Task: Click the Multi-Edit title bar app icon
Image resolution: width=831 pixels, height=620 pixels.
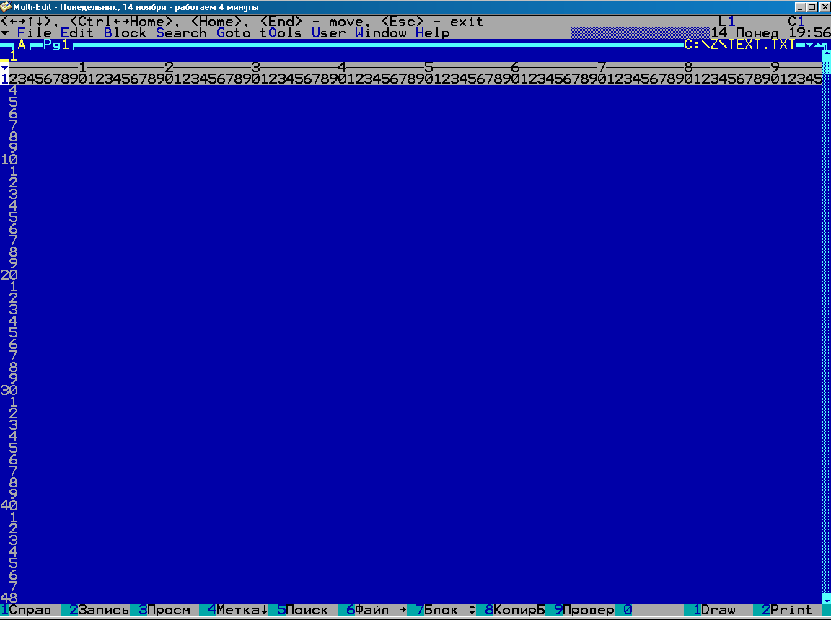Action: 6,6
